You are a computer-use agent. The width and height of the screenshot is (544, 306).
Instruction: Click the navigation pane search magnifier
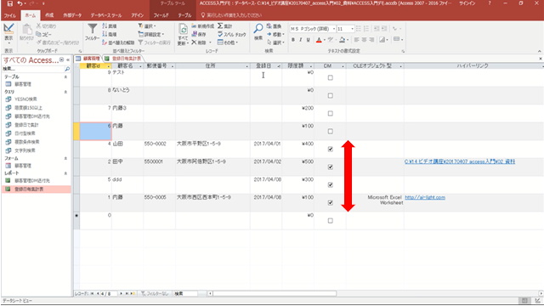pyautogui.click(x=67, y=69)
